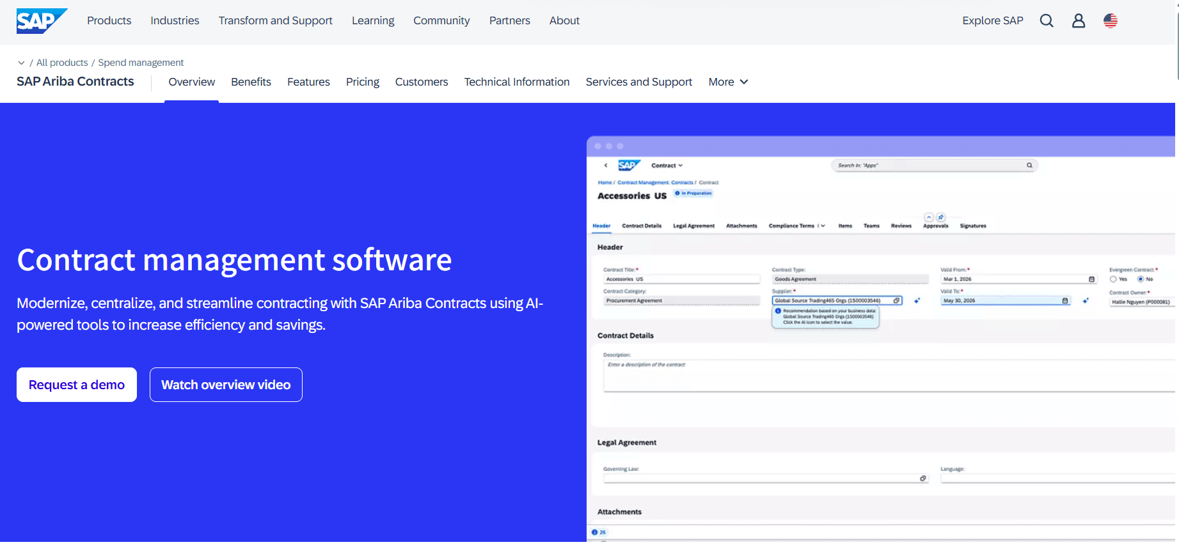Click the value help icon in the Governing Law field
This screenshot has height=547, width=1179.
tap(922, 478)
